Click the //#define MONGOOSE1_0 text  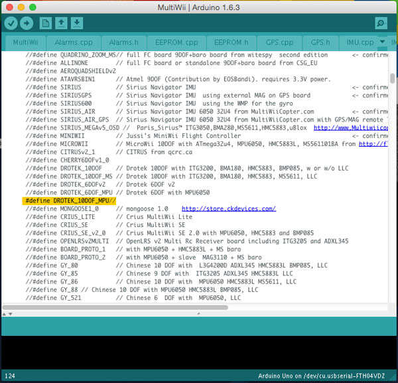(62, 209)
